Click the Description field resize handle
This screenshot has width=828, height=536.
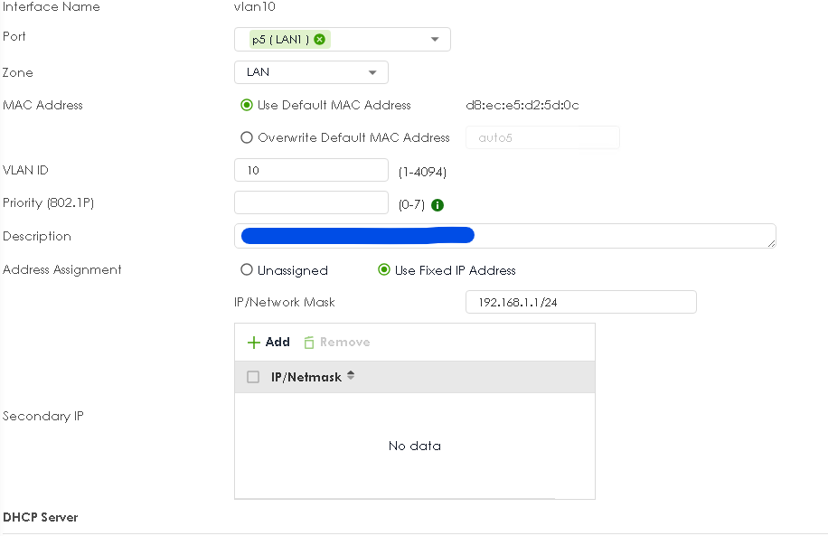(x=771, y=243)
